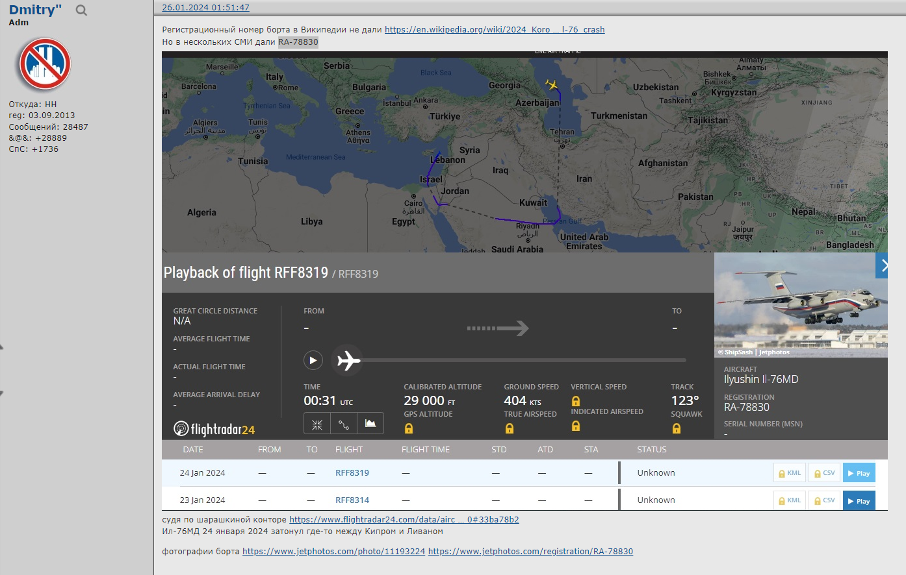The width and height of the screenshot is (906, 575).
Task: Click the yellow aircraft icon on the map
Action: [x=552, y=84]
